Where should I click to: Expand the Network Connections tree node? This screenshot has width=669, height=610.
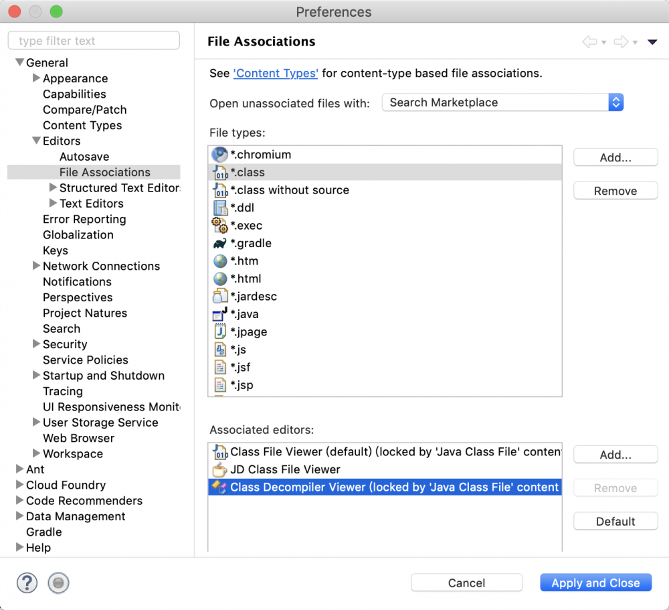click(x=37, y=266)
